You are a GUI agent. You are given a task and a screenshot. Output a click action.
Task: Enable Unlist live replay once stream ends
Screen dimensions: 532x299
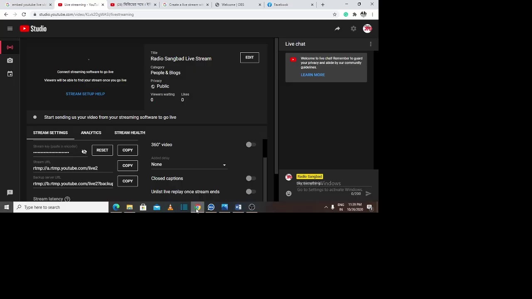coord(251,192)
